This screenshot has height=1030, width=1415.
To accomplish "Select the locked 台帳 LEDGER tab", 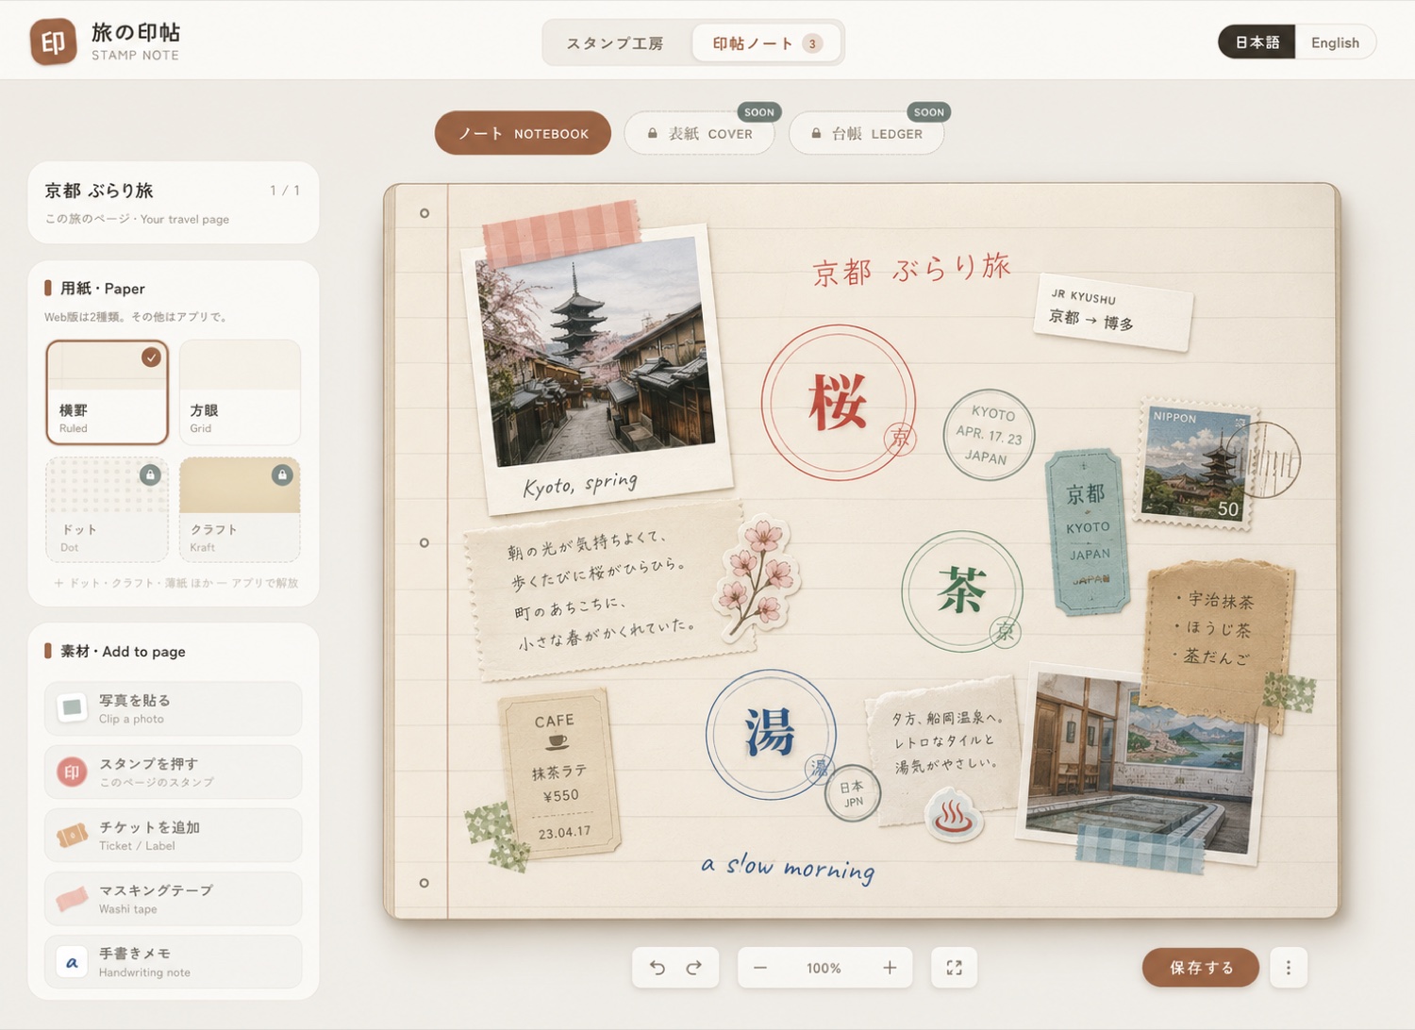I will click(x=867, y=134).
